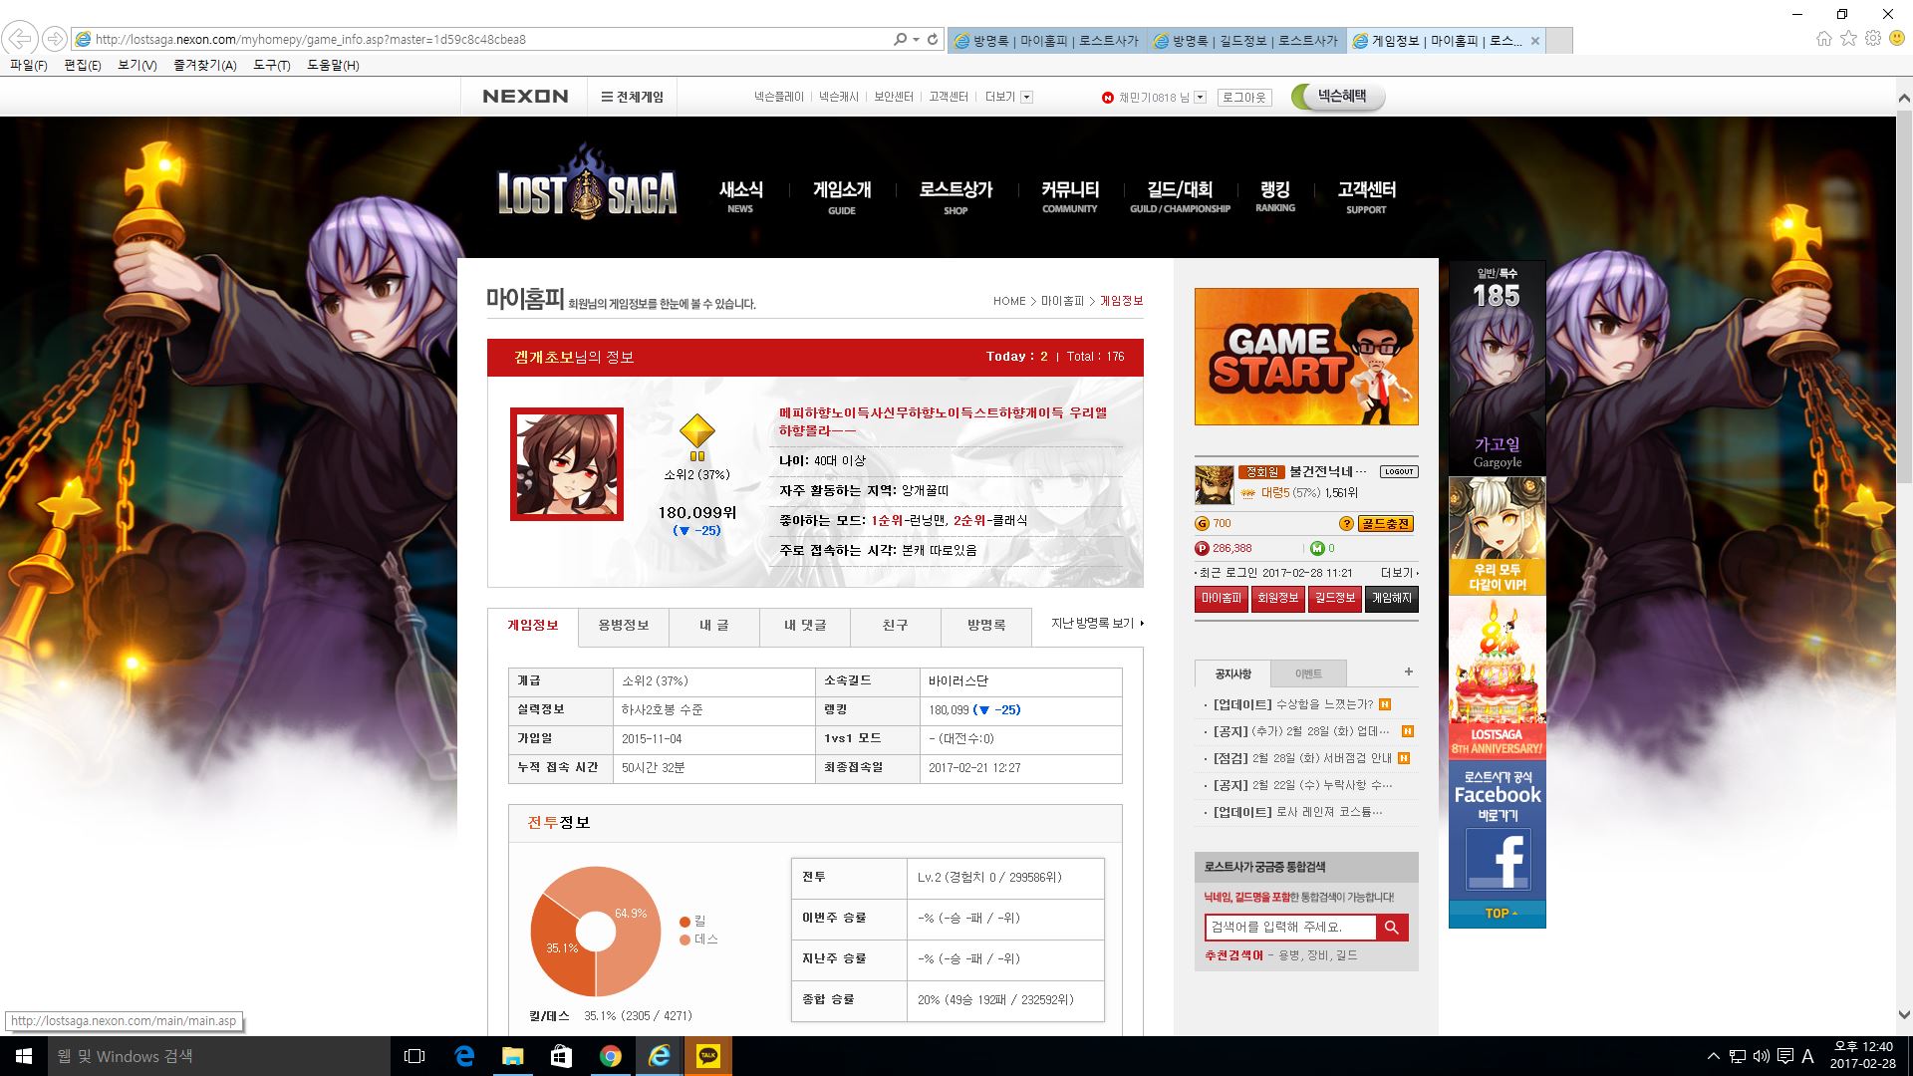Screen dimensions: 1913x1076
Task: Expand the account name dropdown arrow
Action: pos(1200,97)
